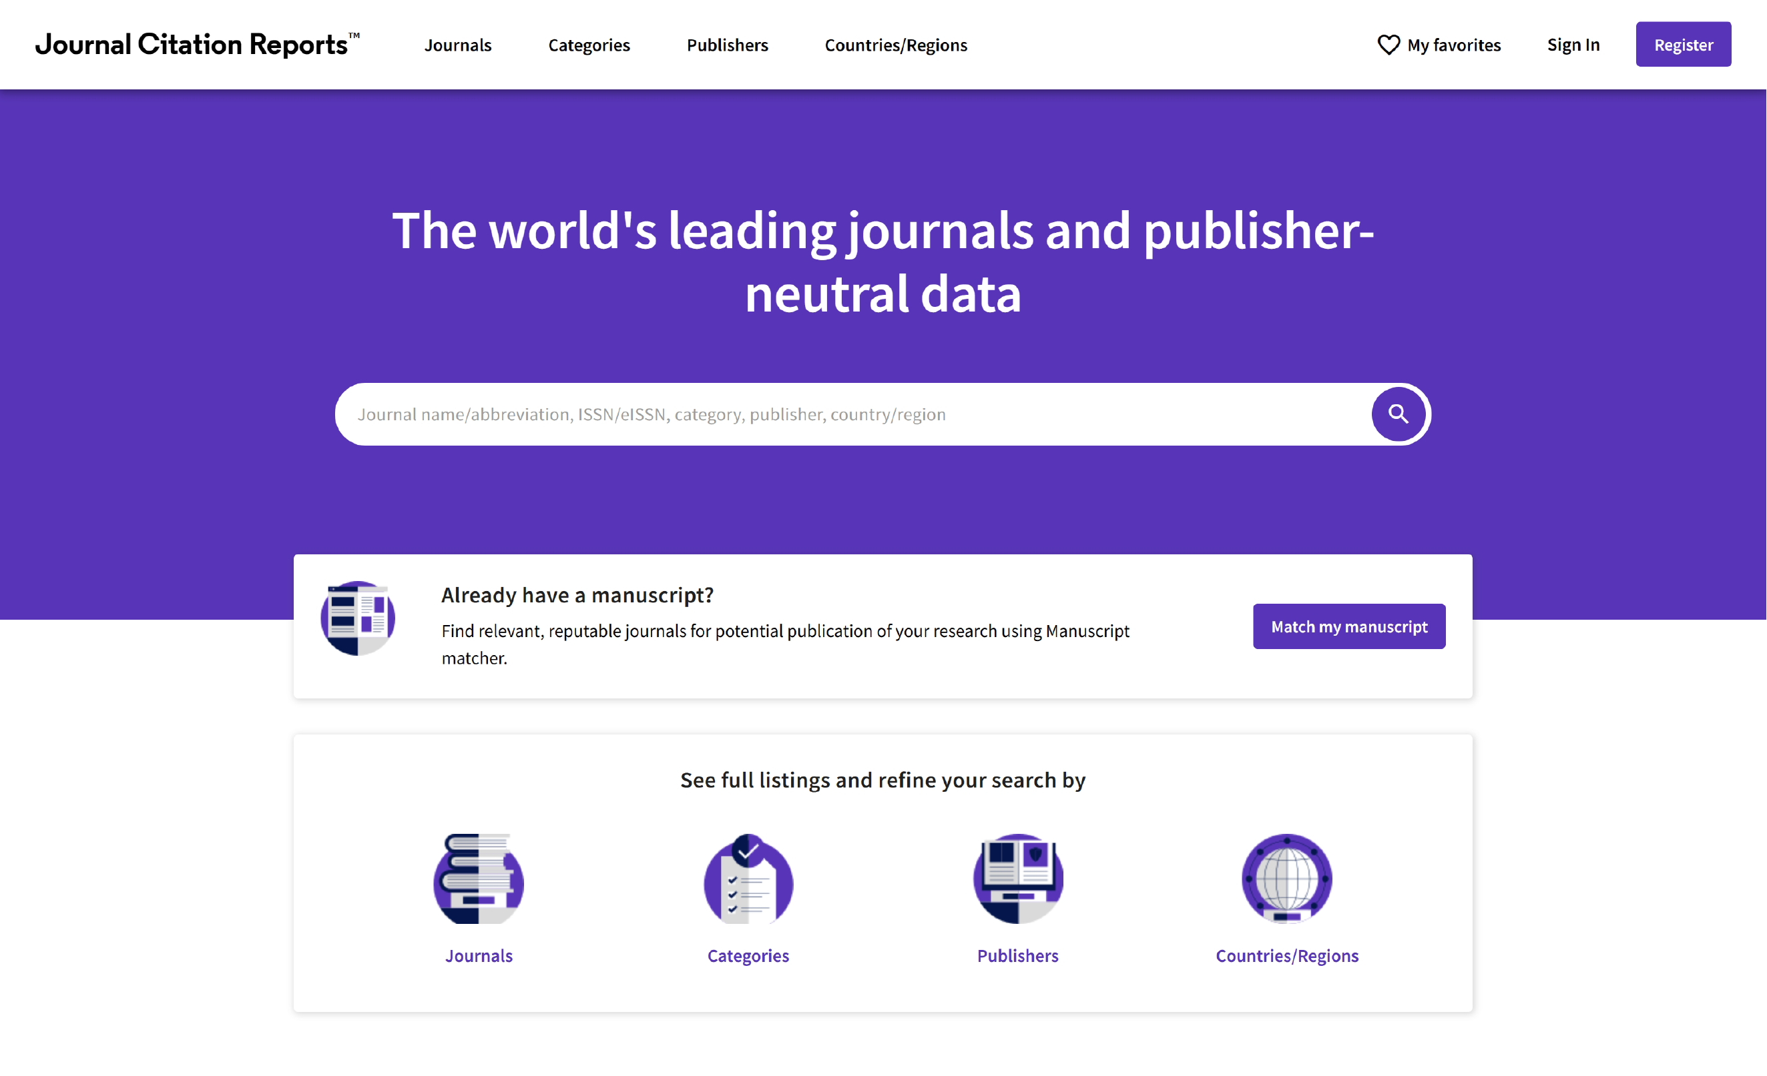Open the My favorites link
1767x1076 pixels.
[x=1439, y=45]
